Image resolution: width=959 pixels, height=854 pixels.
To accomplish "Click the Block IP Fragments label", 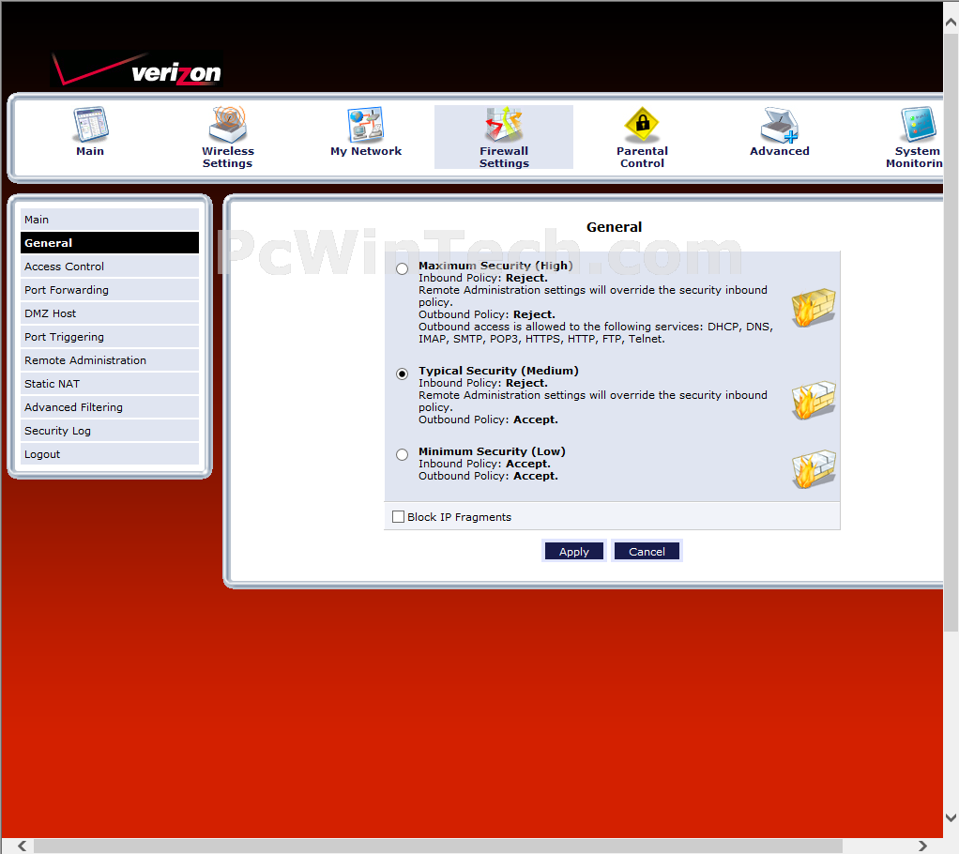I will tap(459, 517).
